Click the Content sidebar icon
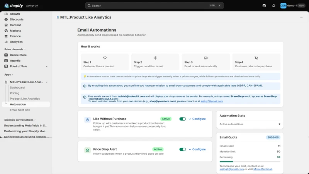309x174 pixels. 6,25
